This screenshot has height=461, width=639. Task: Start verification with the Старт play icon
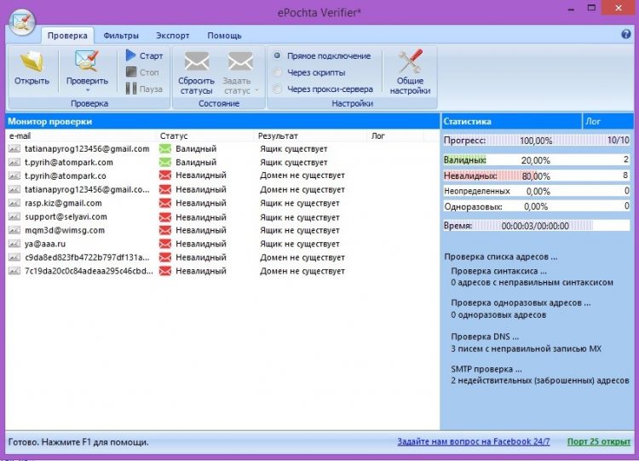pyautogui.click(x=131, y=55)
